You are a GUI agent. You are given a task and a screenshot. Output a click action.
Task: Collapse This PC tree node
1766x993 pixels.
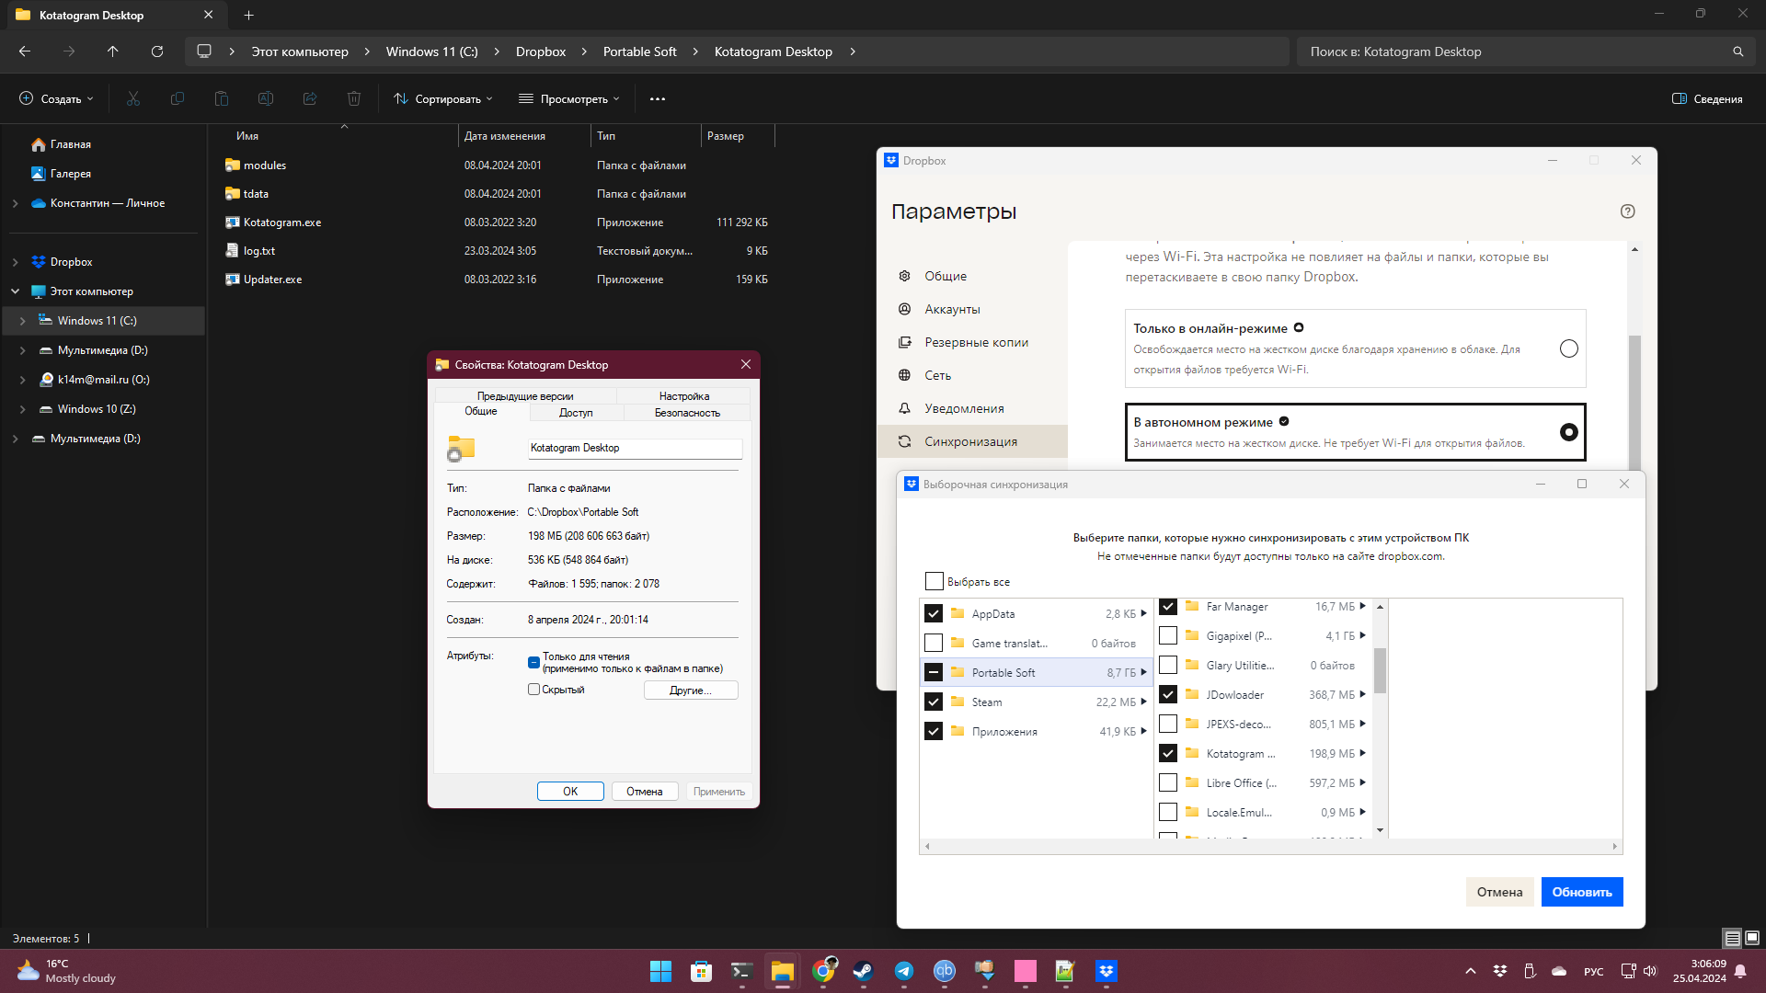click(x=16, y=291)
